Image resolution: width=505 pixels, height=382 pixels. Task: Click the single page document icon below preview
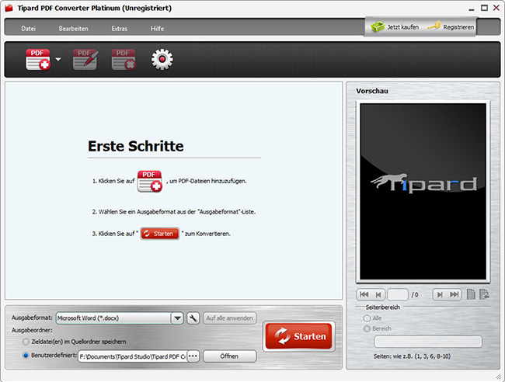pos(471,294)
